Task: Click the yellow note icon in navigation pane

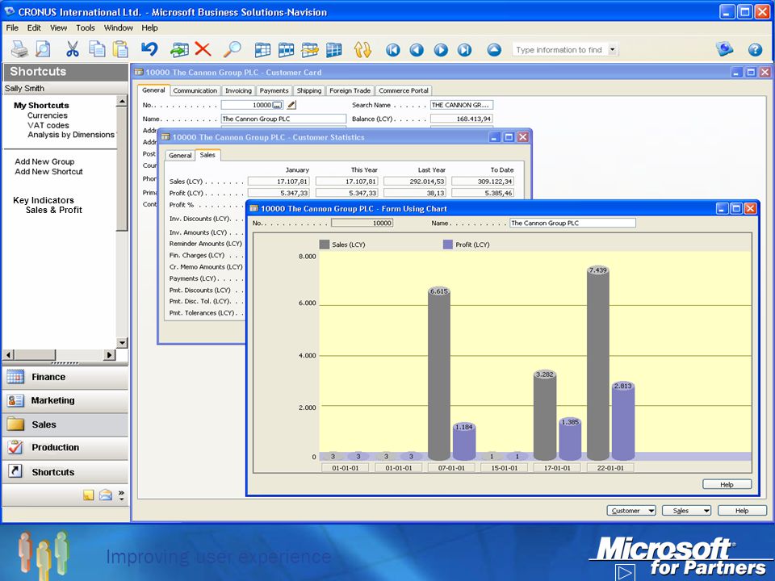Action: [89, 495]
